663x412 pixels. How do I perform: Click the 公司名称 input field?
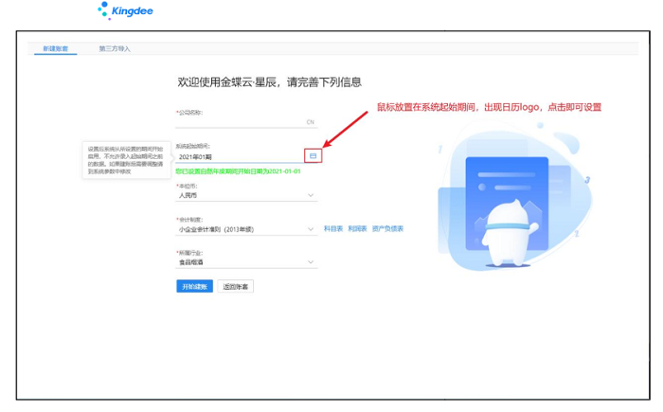246,122
